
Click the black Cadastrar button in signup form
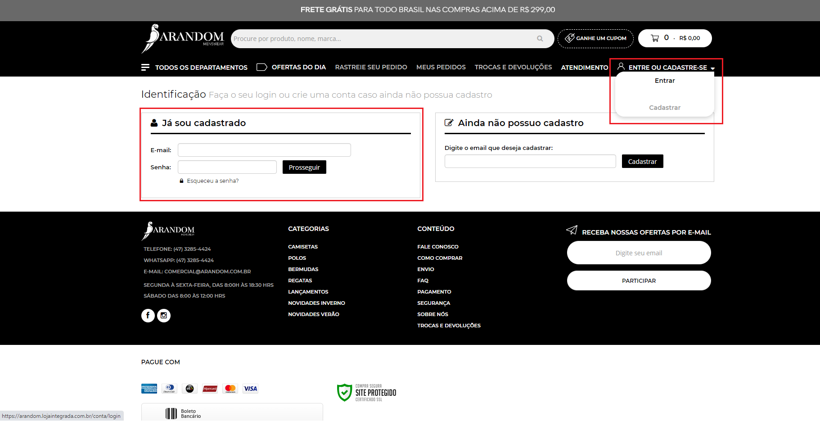(642, 162)
